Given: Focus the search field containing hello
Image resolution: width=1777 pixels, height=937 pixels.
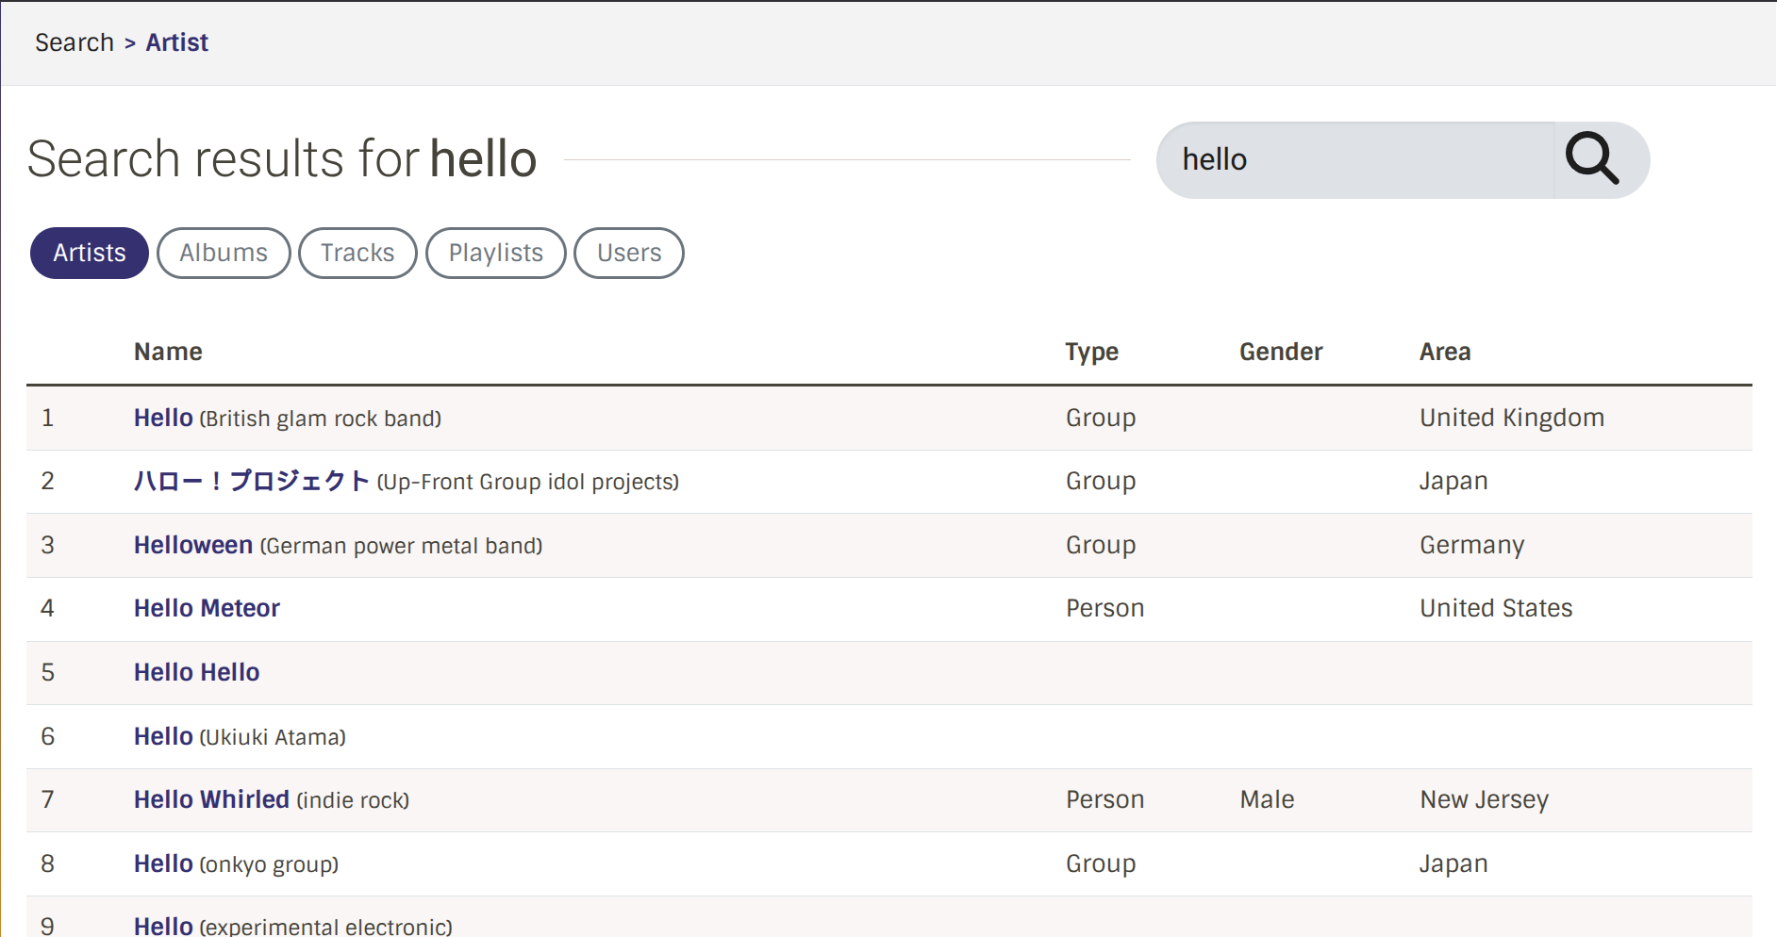Looking at the screenshot, I should tap(1355, 159).
